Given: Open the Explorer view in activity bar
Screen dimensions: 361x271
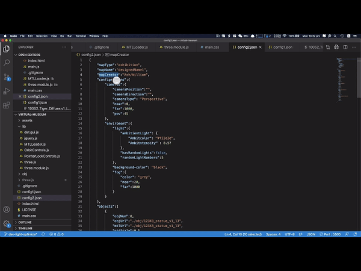Looking at the screenshot, I should pos(7,49).
